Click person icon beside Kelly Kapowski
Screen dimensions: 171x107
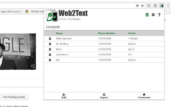point(50,39)
